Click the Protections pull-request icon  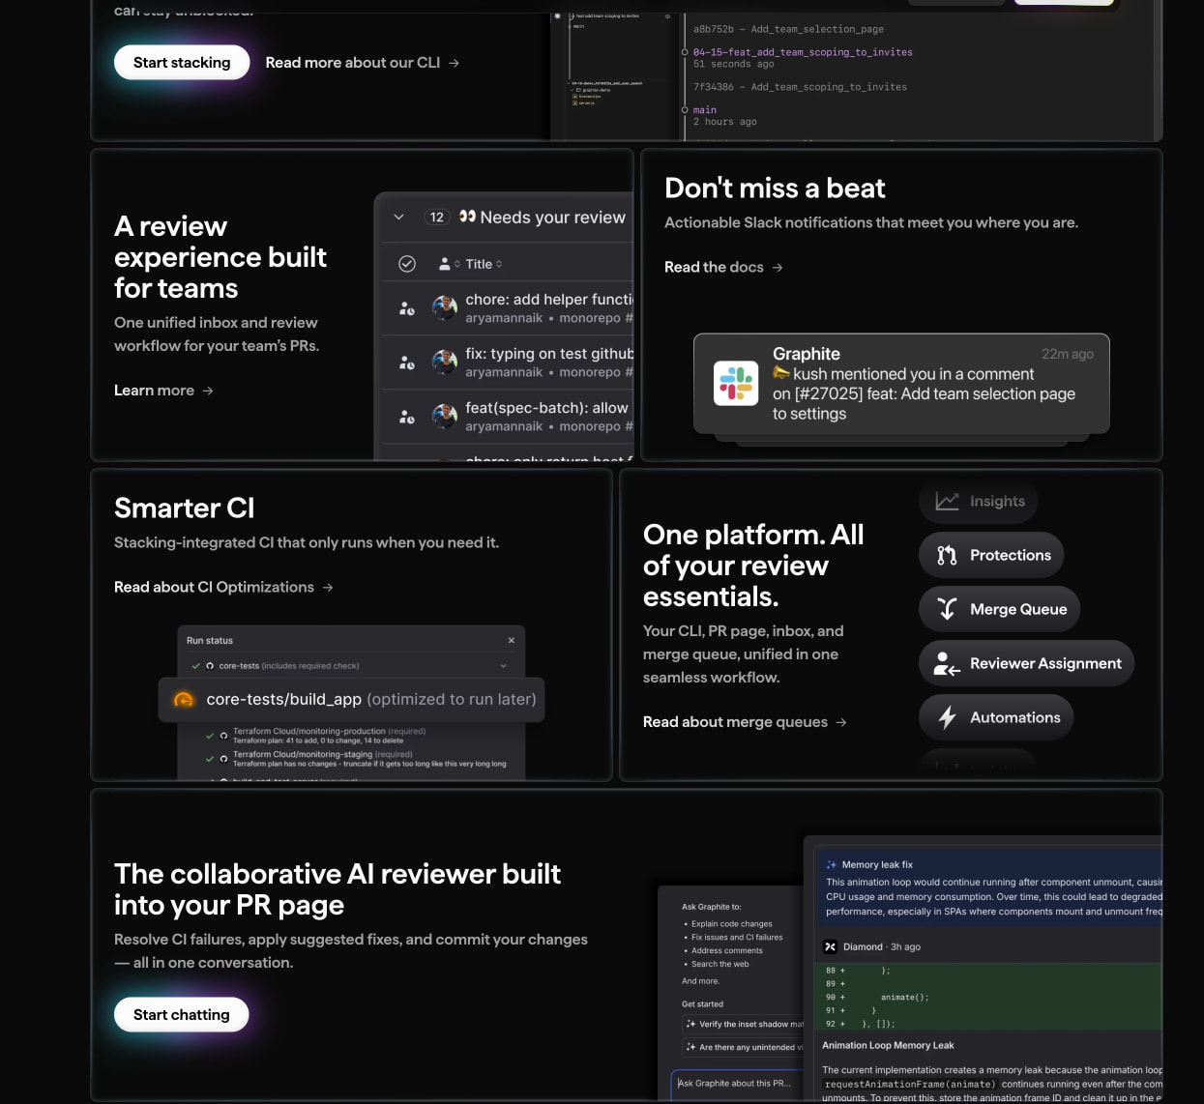[x=947, y=555]
